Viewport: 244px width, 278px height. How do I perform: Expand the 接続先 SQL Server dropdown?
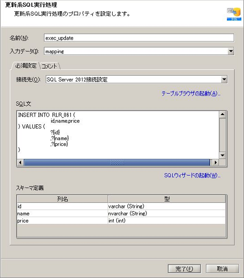224,79
